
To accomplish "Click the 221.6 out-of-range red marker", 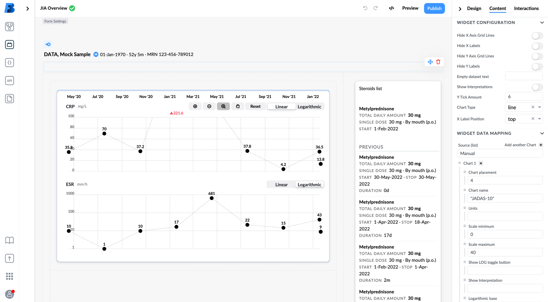I will (177, 113).
